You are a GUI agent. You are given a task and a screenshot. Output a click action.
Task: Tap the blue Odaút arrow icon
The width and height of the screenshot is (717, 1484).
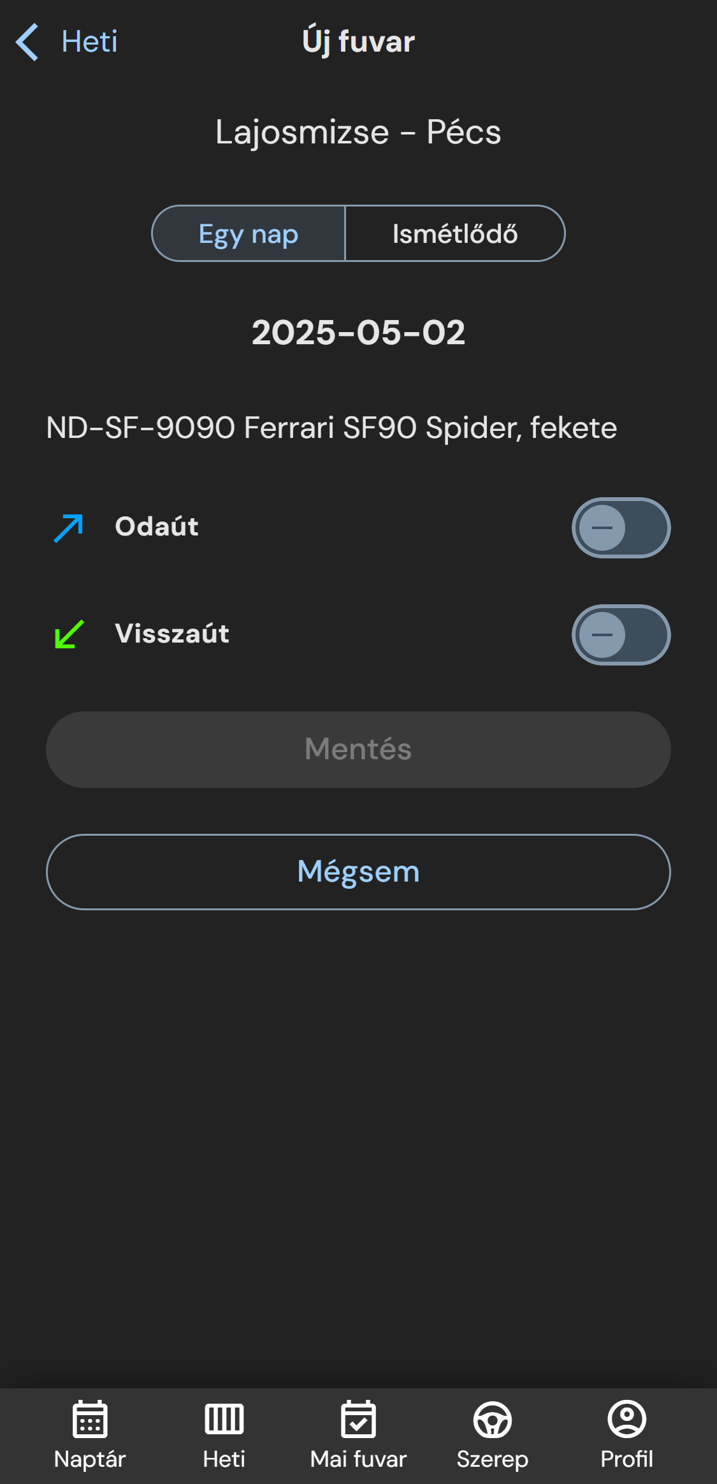(x=68, y=528)
